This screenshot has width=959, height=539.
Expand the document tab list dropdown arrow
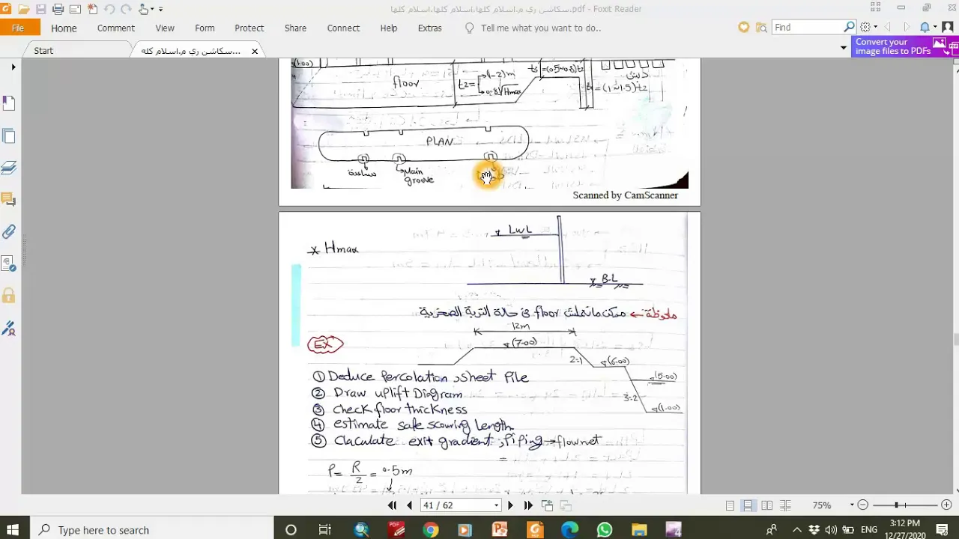844,47
